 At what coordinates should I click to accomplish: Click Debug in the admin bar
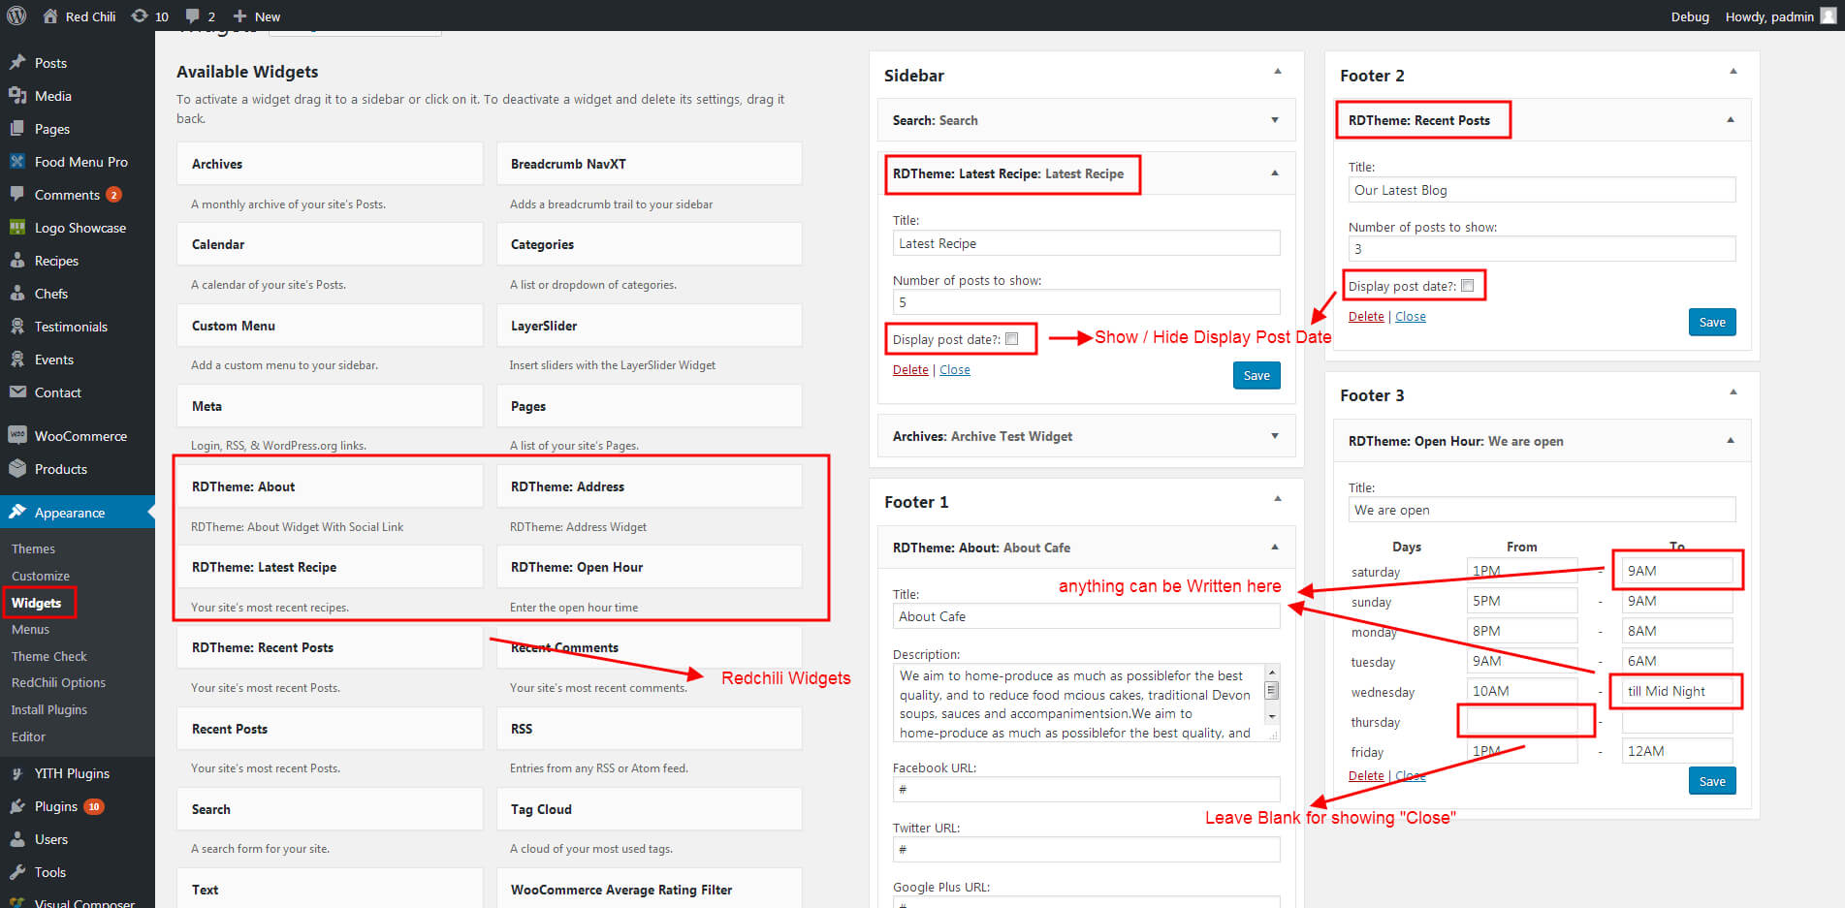pos(1690,16)
